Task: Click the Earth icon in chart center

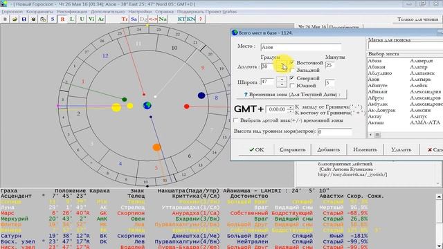Action: click(x=147, y=106)
